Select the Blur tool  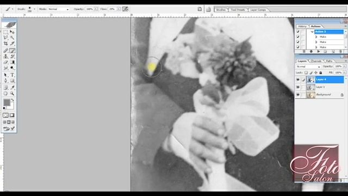click(x=6, y=68)
